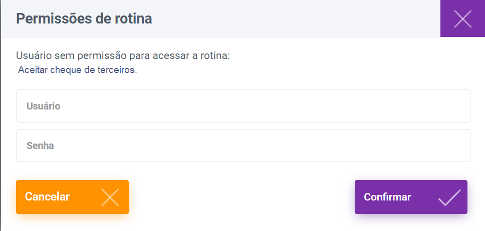Click the word 'terceiros' in routine description

click(118, 70)
